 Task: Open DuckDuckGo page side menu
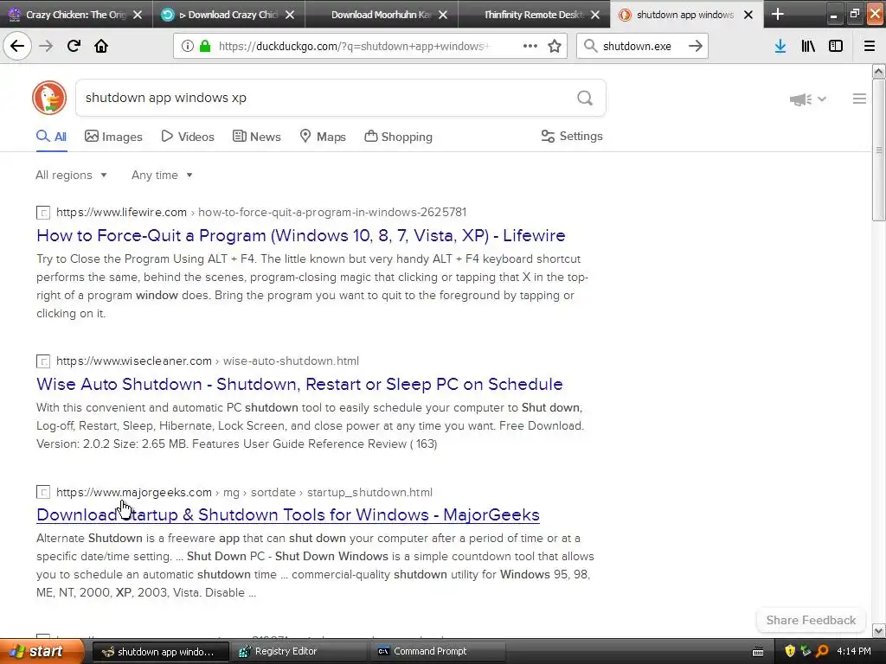click(859, 99)
